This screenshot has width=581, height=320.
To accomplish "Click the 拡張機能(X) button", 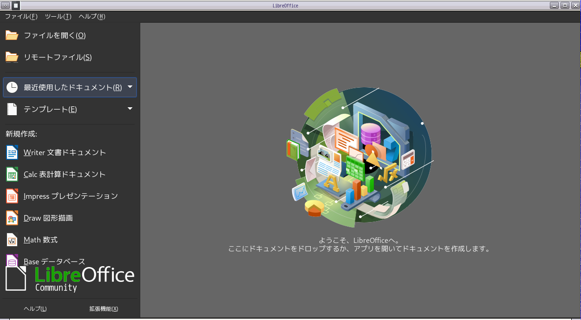I will [x=104, y=309].
